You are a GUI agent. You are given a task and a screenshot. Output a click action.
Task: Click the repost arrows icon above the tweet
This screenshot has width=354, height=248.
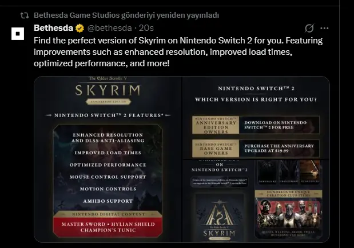pos(25,15)
